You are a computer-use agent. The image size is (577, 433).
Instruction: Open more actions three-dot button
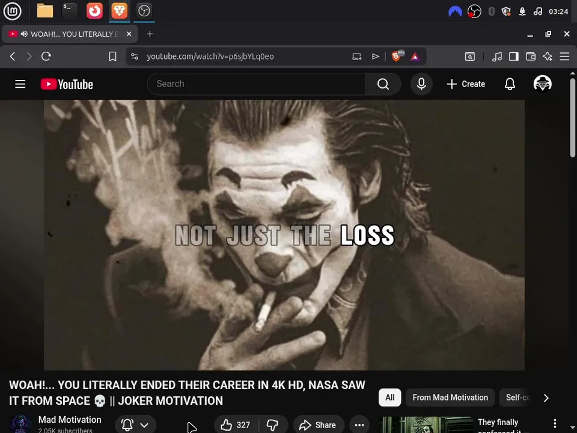359,425
